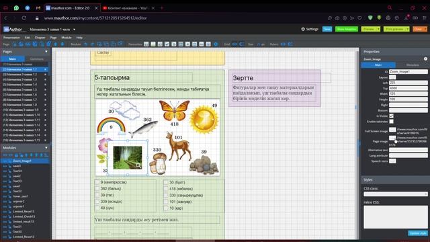Screen dimensions: 430x242
Task: Click the Inline CSS text area
Action: tap(396, 217)
